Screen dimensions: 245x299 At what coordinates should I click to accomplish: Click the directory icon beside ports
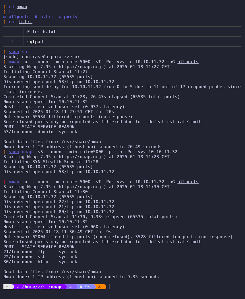(60, 17)
